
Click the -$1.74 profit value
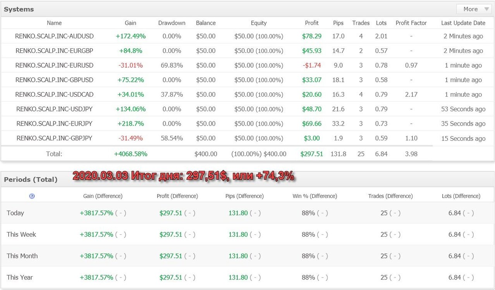point(312,65)
